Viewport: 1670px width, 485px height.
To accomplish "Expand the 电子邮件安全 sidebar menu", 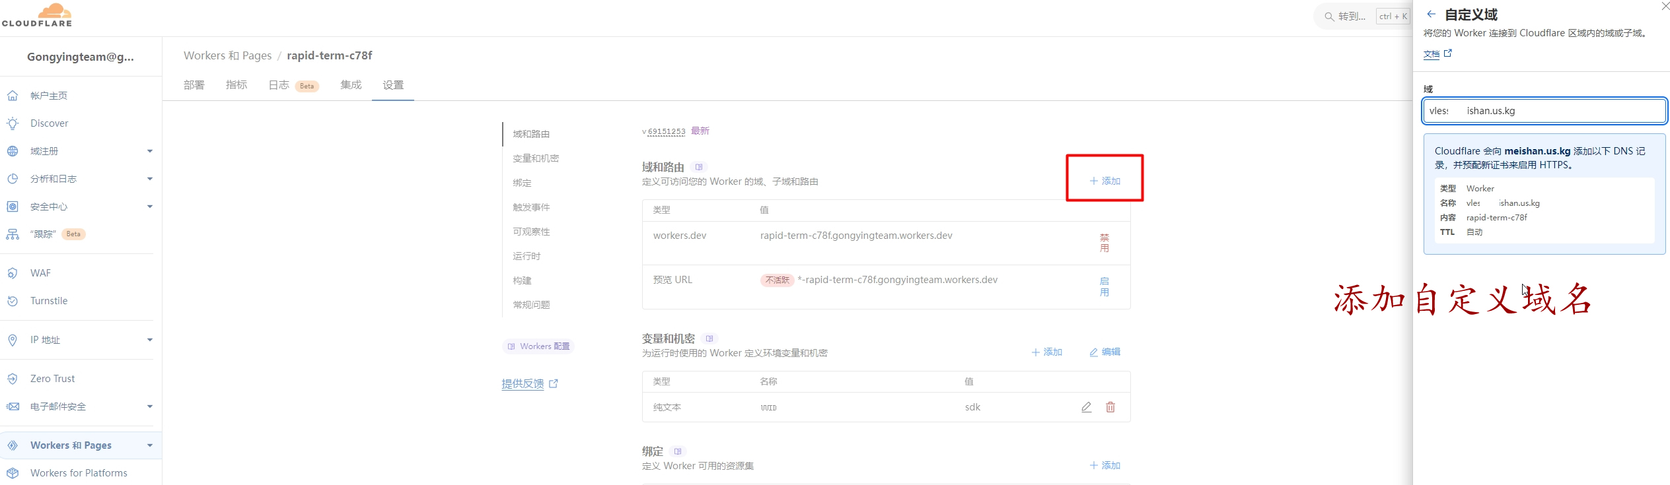I will [150, 406].
